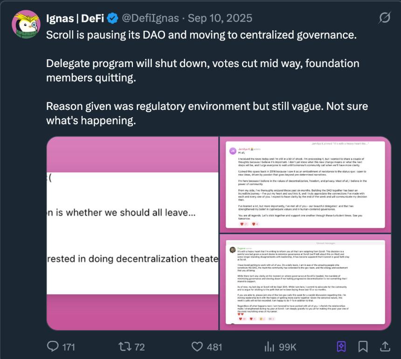
Task: Open Ignas penguin profile avatar
Action: click(x=26, y=24)
